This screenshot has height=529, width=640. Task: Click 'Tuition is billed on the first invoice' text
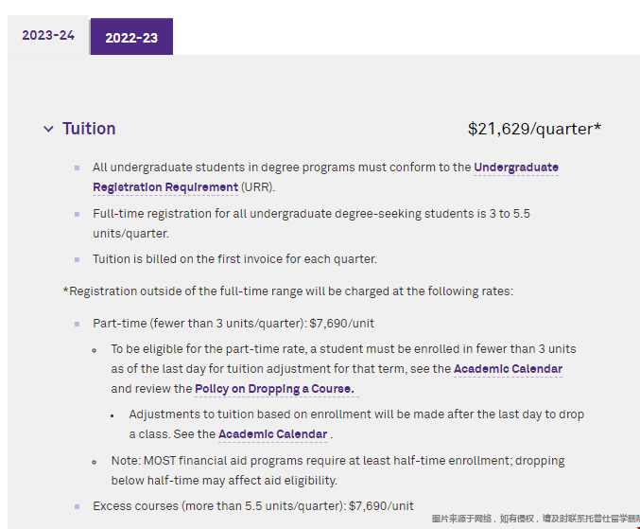(234, 259)
